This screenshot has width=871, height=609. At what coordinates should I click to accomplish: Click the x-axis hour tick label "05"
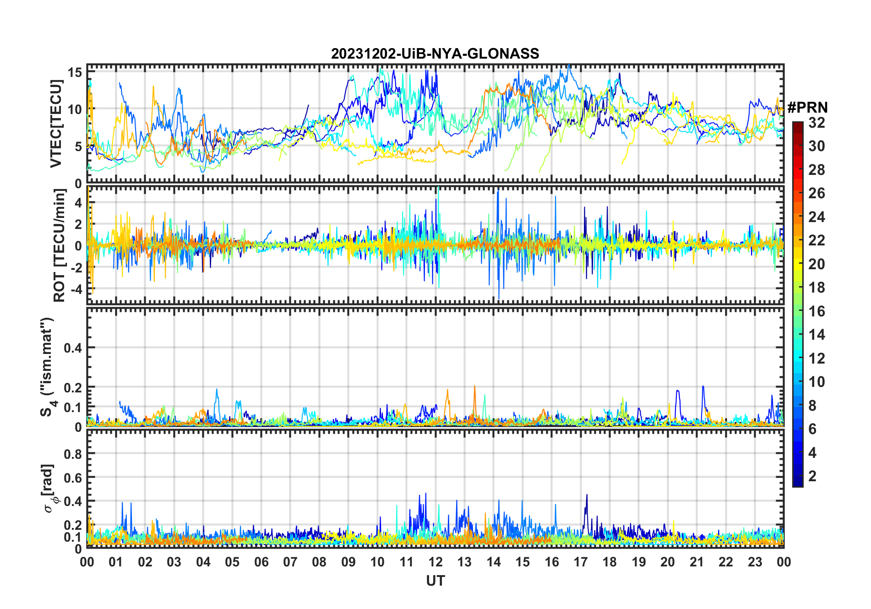point(232,562)
